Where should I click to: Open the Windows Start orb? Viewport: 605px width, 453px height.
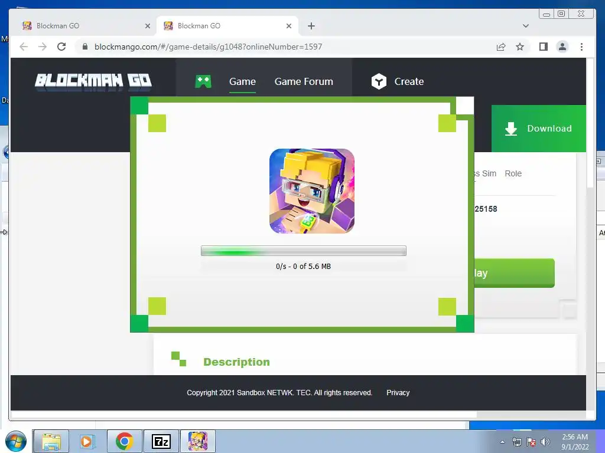click(16, 441)
